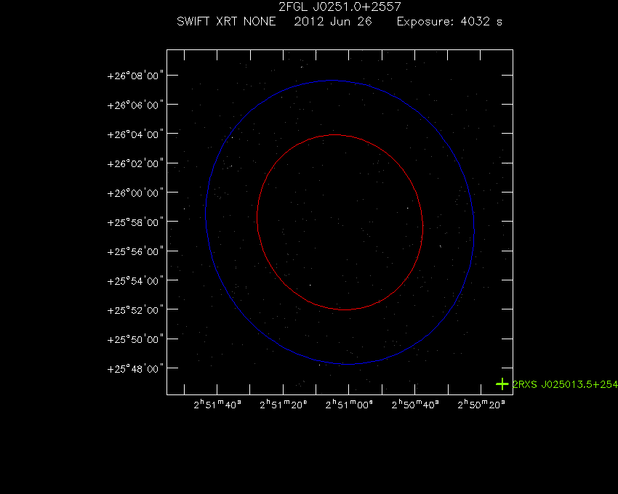Click the +26°02'00" declination label

tap(135, 163)
